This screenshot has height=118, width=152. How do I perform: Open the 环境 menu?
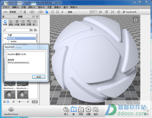click(x=24, y=7)
